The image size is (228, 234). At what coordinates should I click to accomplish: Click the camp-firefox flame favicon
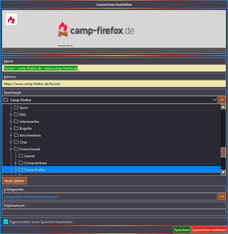point(11,19)
